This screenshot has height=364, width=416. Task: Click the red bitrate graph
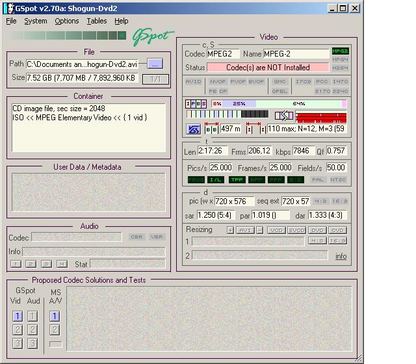point(320,117)
